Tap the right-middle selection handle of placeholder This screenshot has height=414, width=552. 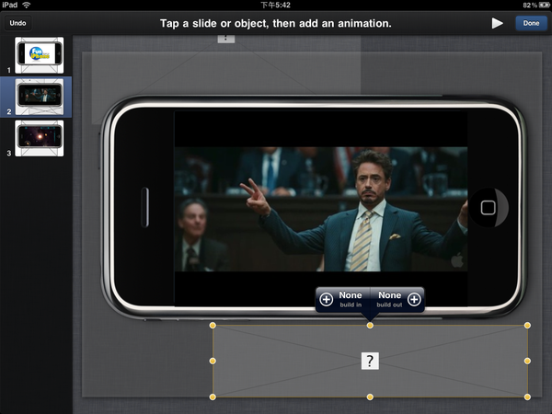pos(527,361)
